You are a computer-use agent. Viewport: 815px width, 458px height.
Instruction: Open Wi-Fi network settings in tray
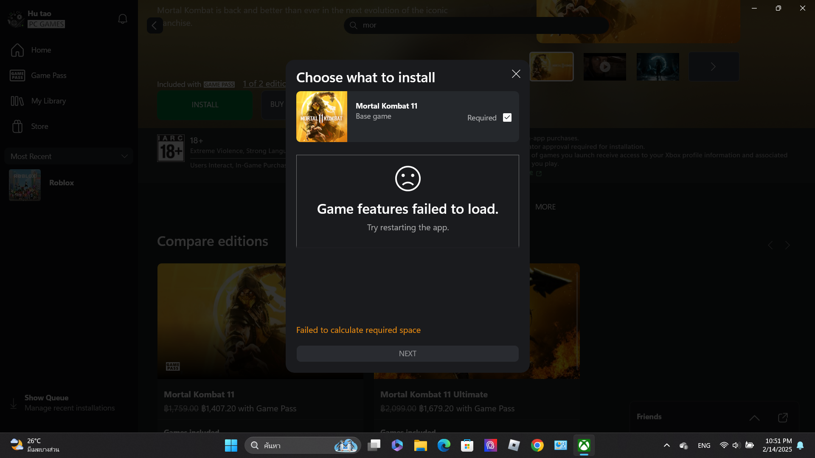click(x=724, y=445)
